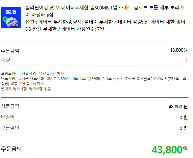The height and width of the screenshot is (158, 193).
Task: Select the seller name 로밍도깨비
Action: pyautogui.click(x=10, y=74)
